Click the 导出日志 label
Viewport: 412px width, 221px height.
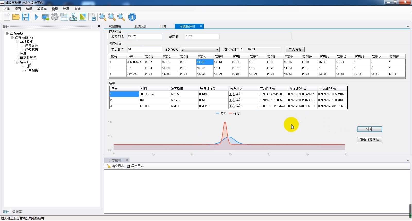(x=138, y=166)
